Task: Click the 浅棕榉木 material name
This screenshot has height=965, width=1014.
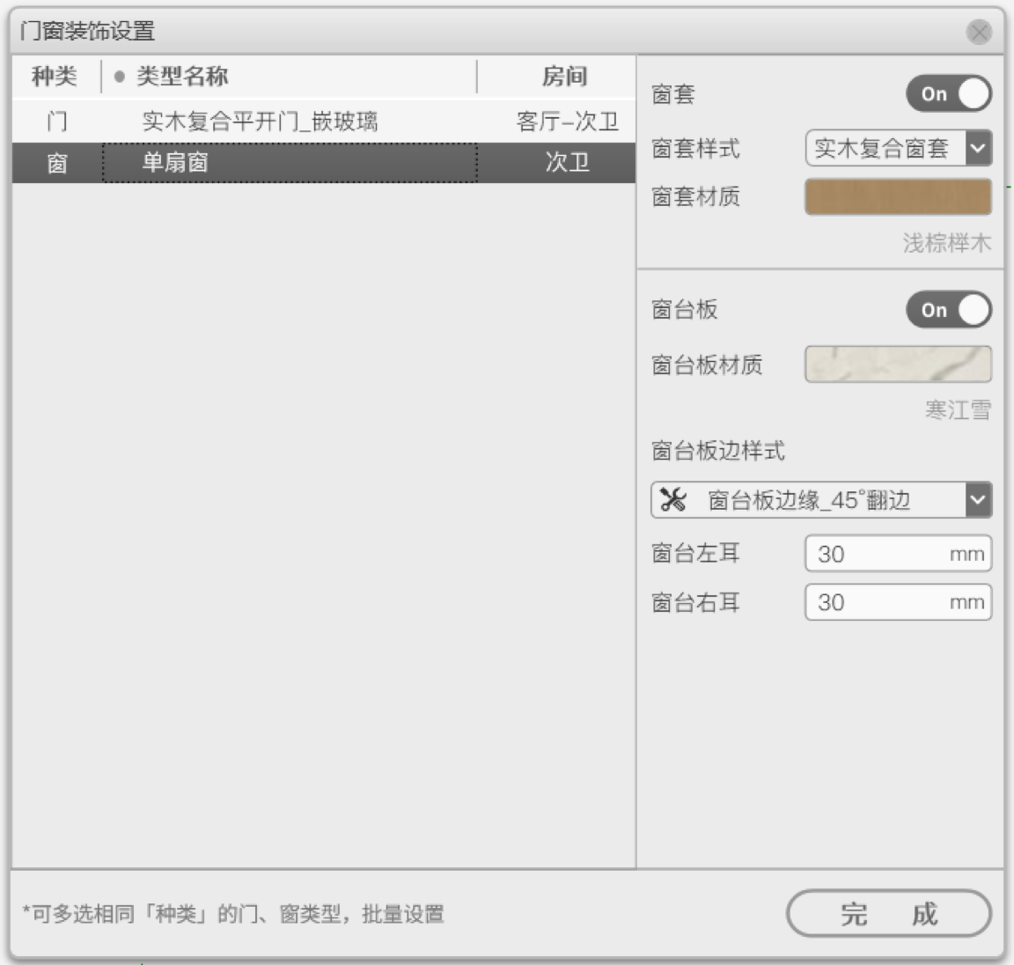Action: click(x=947, y=243)
